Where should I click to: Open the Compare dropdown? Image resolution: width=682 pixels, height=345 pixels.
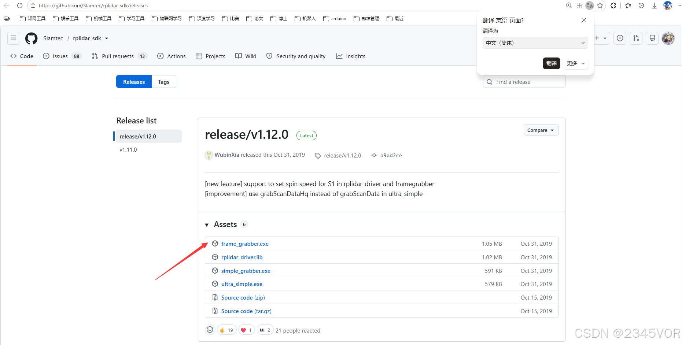click(541, 130)
